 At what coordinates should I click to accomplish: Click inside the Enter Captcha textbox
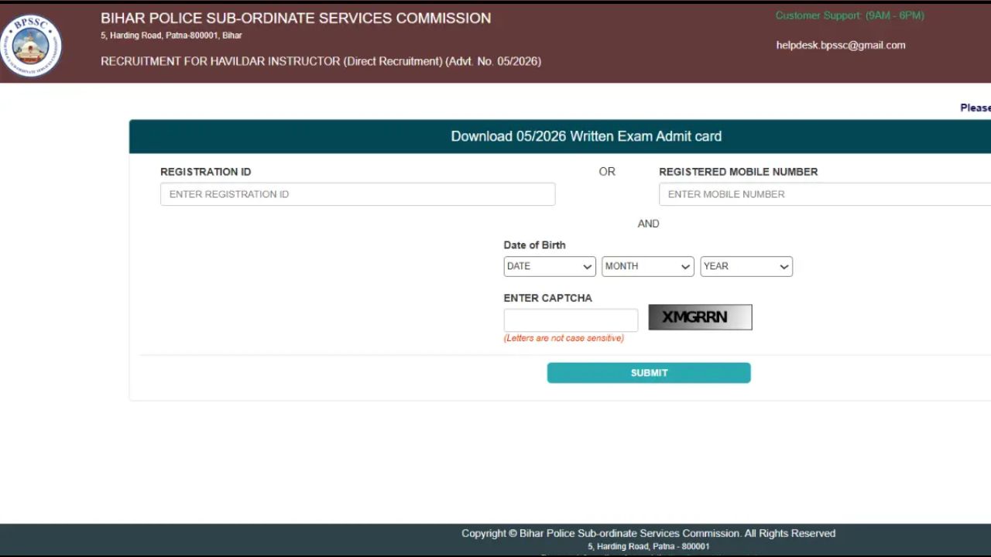[571, 320]
